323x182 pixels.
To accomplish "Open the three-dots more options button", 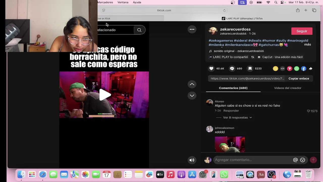I will tap(192, 29).
